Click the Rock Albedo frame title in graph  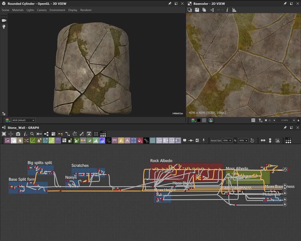(161, 161)
